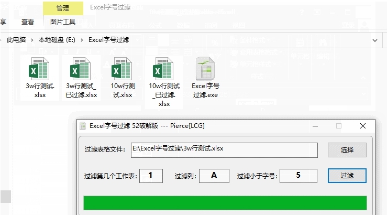
Task: Expand chevron after 本地磁盘 (E:)
Action: pyautogui.click(x=82, y=40)
